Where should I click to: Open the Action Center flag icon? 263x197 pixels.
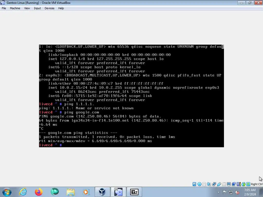(x=224, y=192)
